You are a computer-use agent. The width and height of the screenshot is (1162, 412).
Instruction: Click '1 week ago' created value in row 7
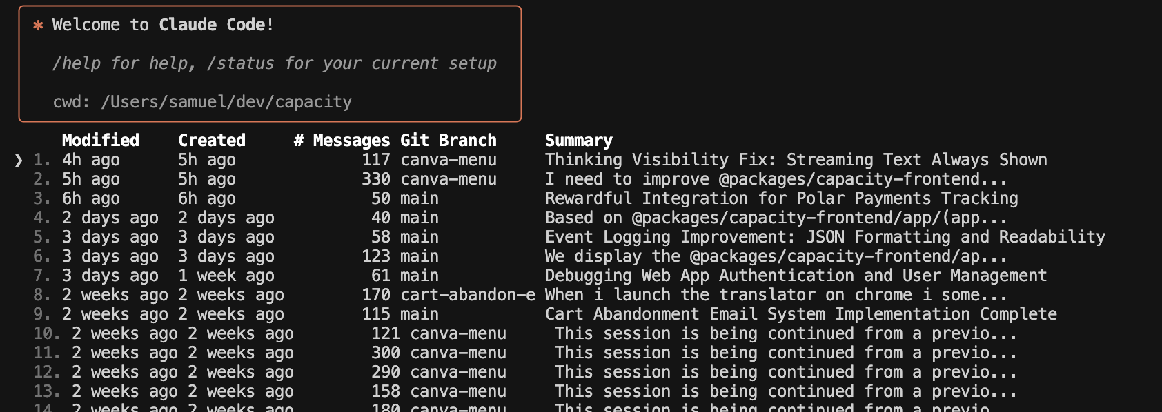[x=226, y=276]
